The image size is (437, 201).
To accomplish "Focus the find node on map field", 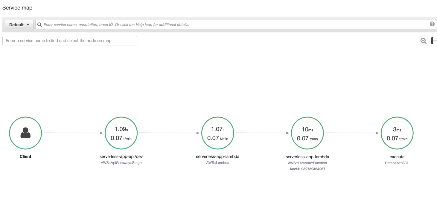I will (70, 41).
